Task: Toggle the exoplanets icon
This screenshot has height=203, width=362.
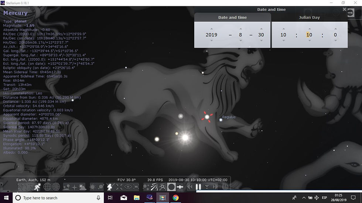Action: [x=146, y=187]
